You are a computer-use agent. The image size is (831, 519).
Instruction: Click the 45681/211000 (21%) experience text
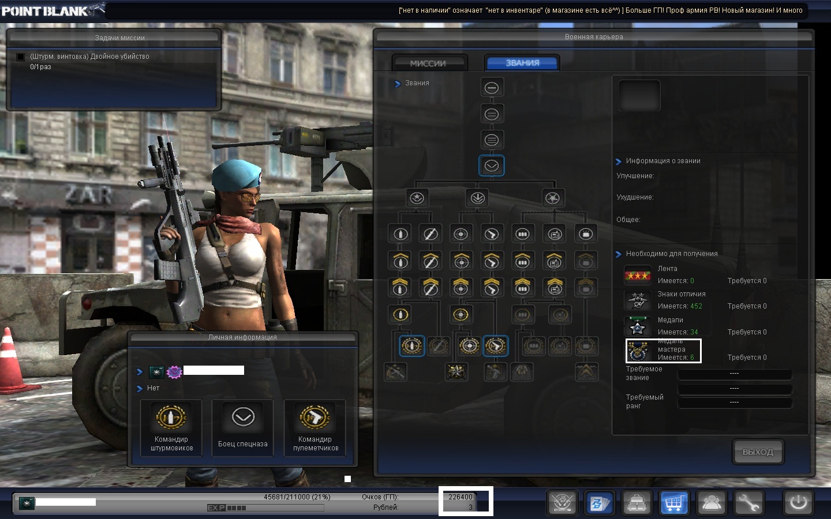[x=297, y=497]
